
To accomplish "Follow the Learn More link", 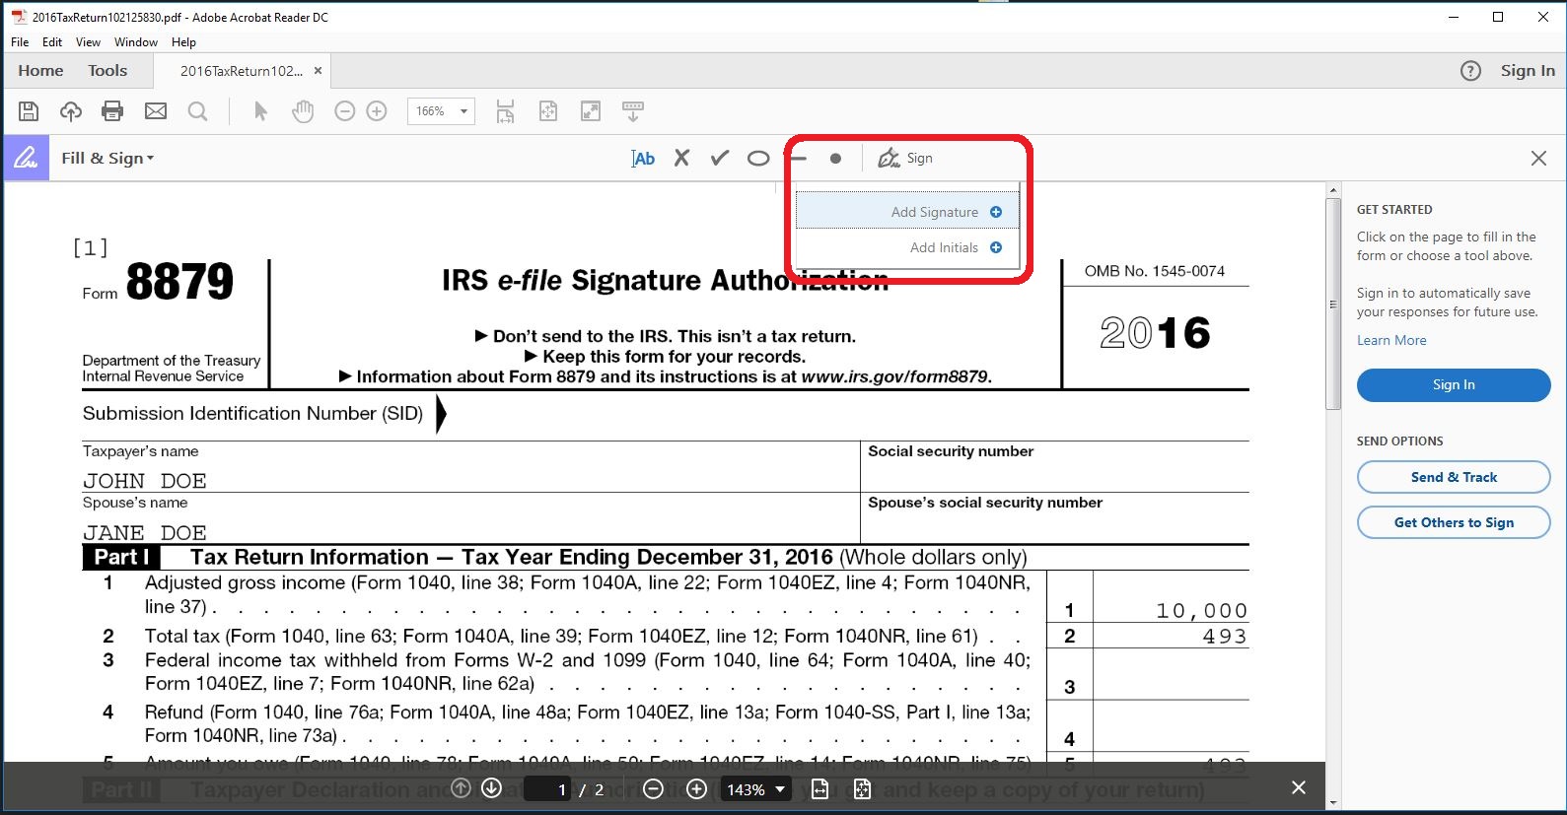I will [1391, 340].
